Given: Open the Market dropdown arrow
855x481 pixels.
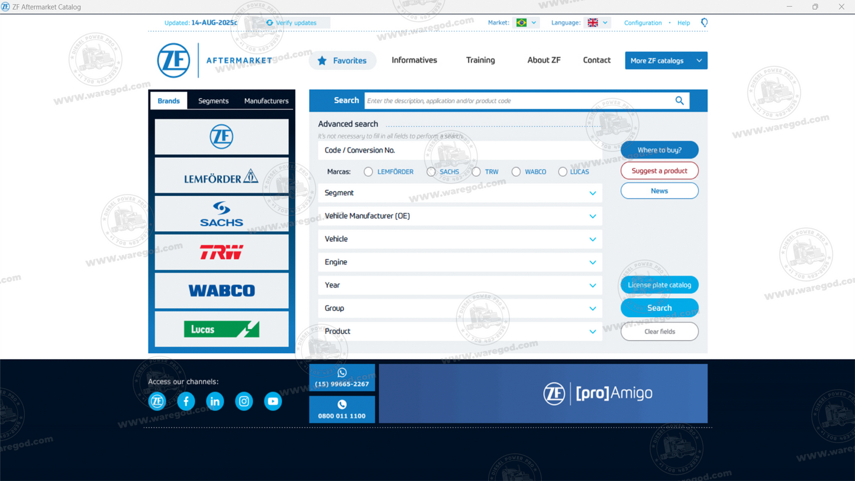Looking at the screenshot, I should point(534,23).
